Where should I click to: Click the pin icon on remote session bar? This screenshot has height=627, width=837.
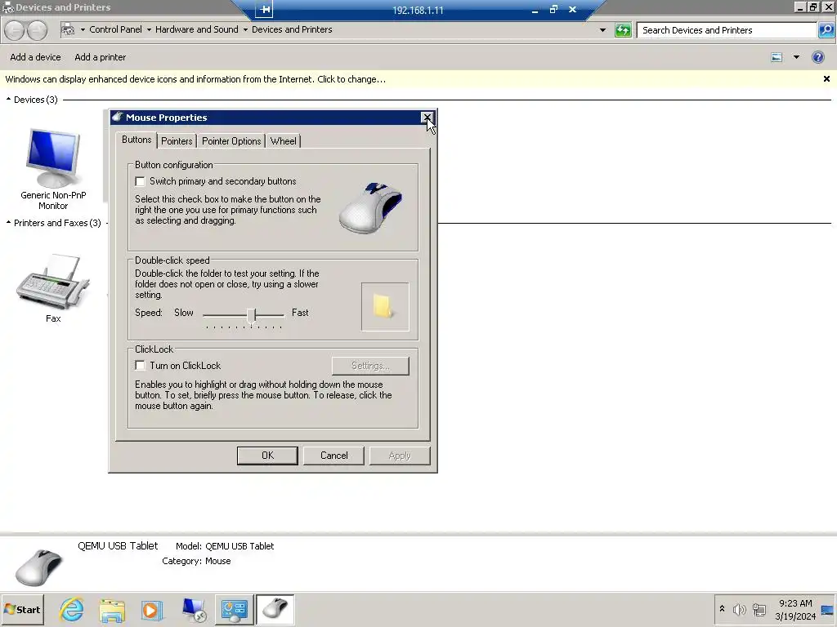264,9
